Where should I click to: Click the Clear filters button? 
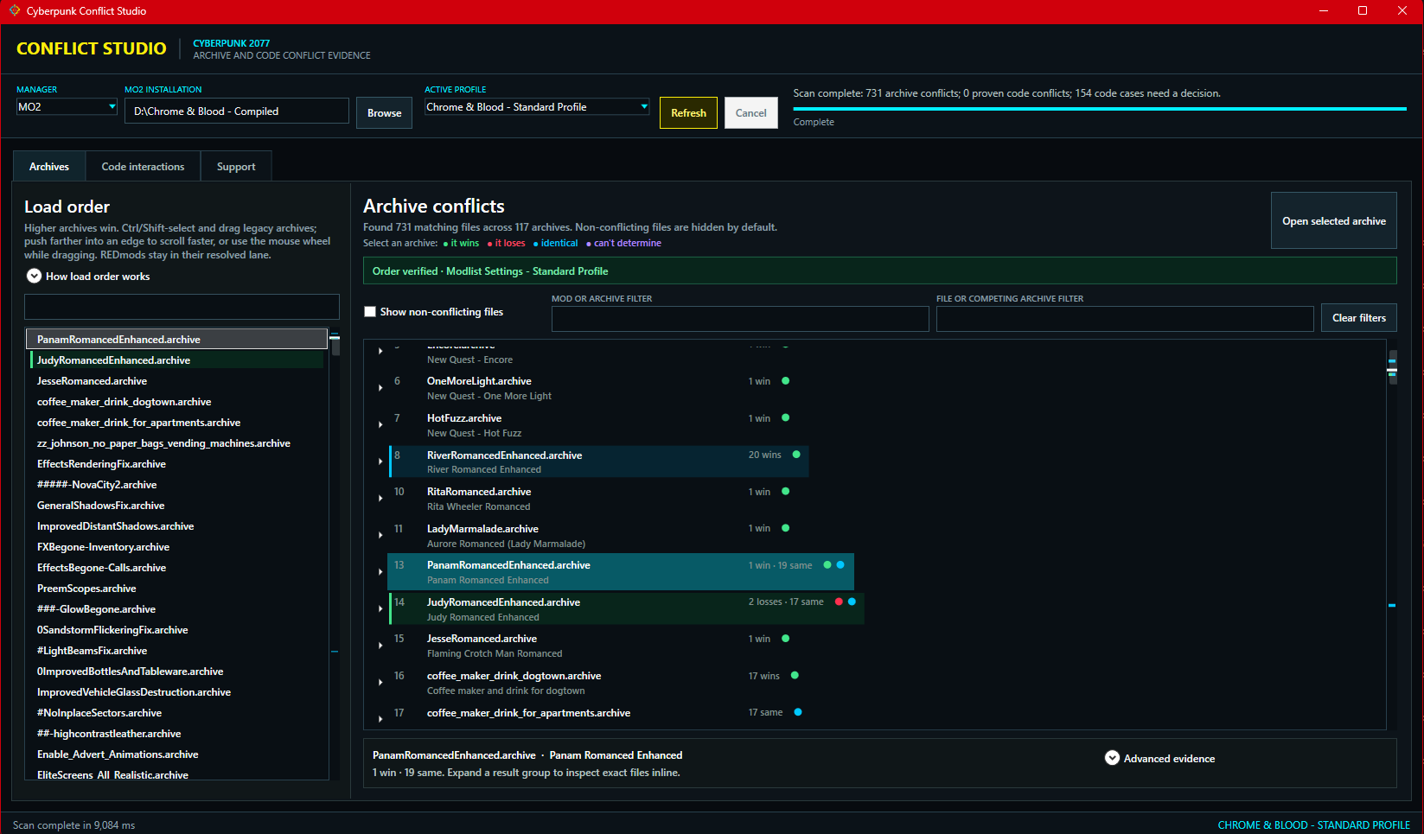[1358, 317]
